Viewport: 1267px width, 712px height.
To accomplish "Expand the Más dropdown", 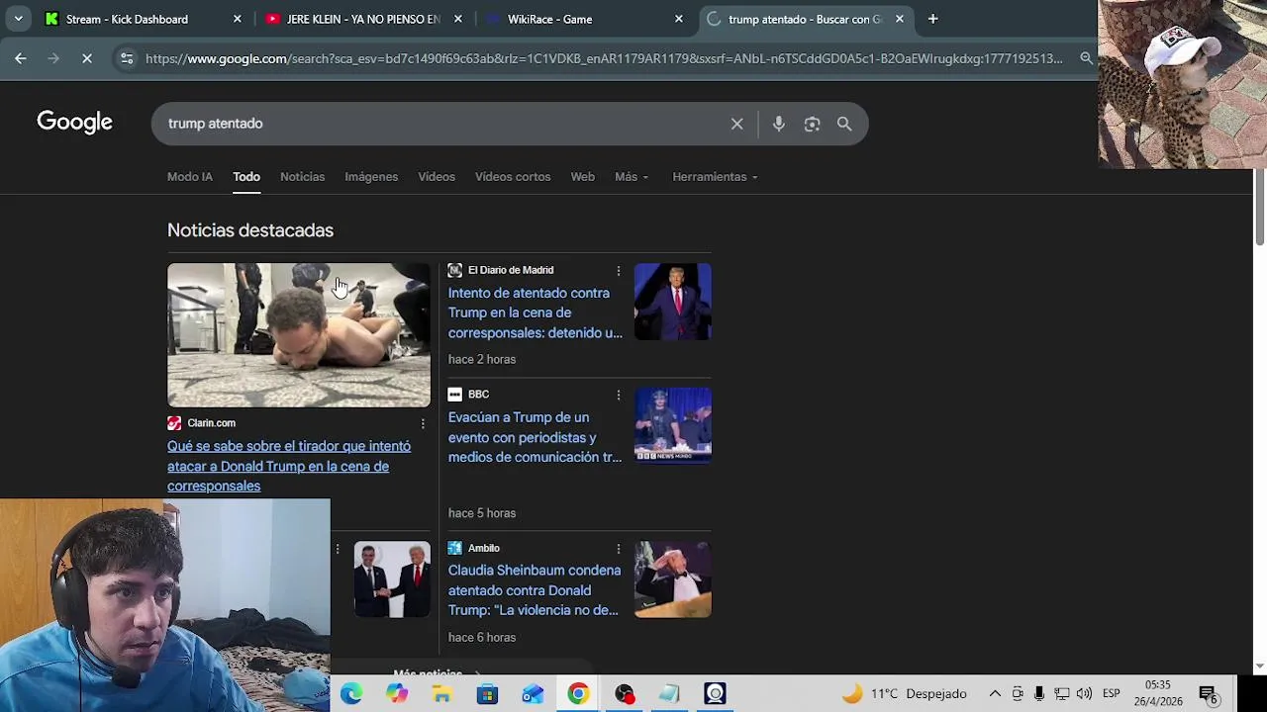I will click(632, 177).
